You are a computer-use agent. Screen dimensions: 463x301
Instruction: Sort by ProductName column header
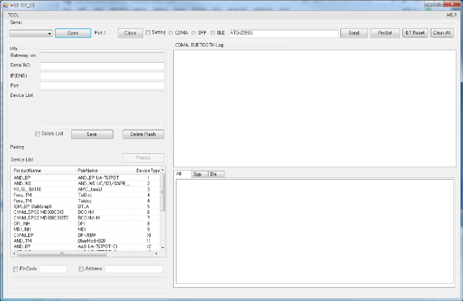(x=44, y=170)
